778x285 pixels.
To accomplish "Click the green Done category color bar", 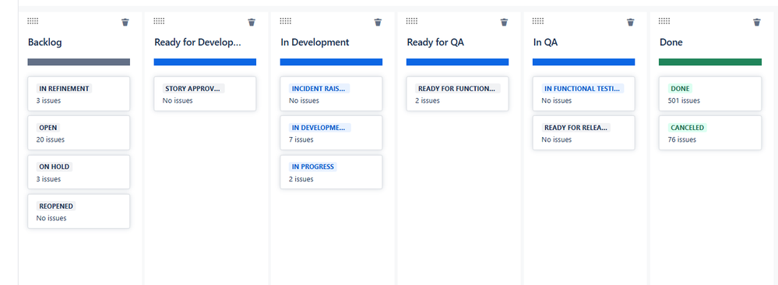I will (710, 62).
